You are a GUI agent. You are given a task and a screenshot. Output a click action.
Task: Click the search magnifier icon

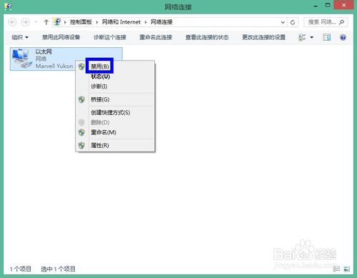[342, 22]
